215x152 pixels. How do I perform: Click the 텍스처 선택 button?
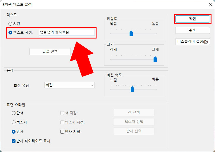(x=134, y=122)
